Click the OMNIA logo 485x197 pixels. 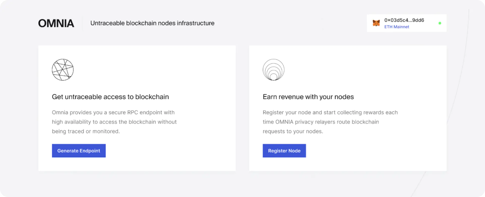56,23
